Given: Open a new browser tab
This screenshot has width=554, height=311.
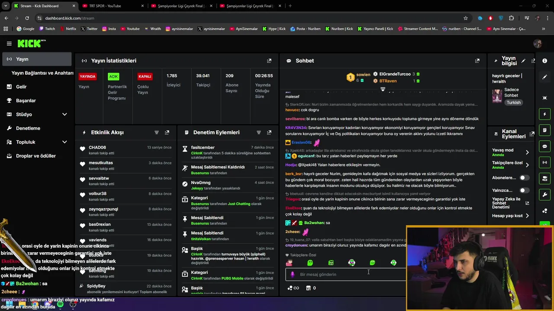Looking at the screenshot, I should click(x=290, y=6).
